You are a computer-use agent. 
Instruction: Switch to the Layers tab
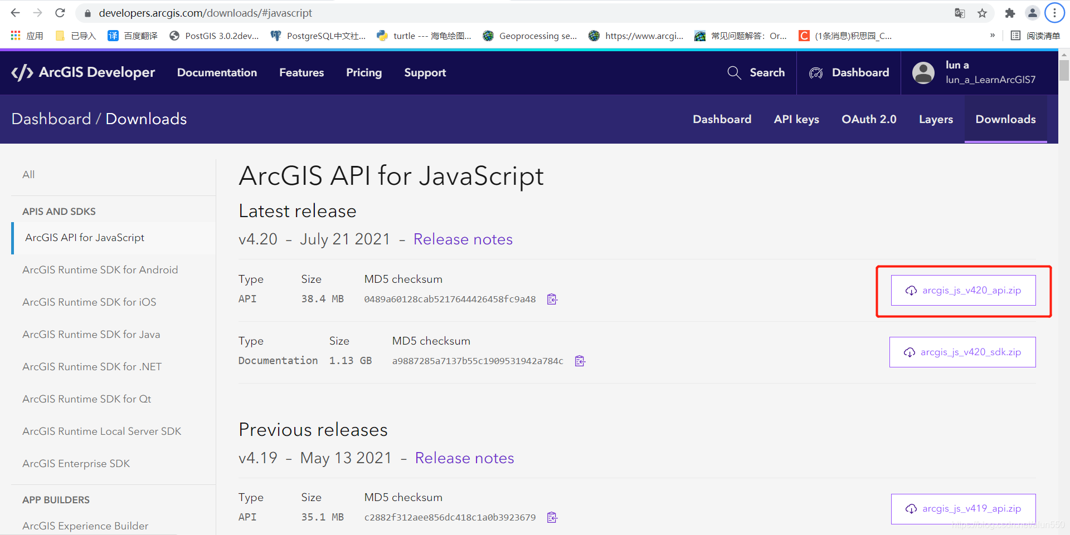[936, 119]
